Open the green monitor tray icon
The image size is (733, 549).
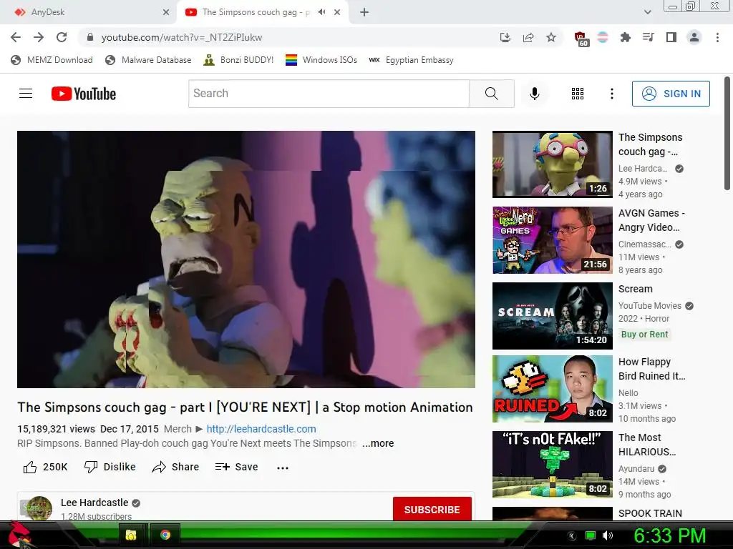pyautogui.click(x=591, y=535)
